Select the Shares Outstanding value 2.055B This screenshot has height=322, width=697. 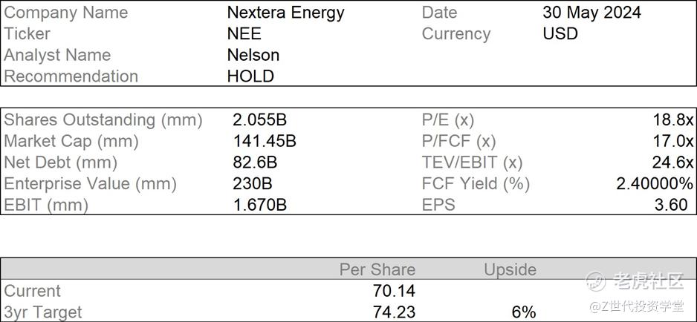[259, 120]
